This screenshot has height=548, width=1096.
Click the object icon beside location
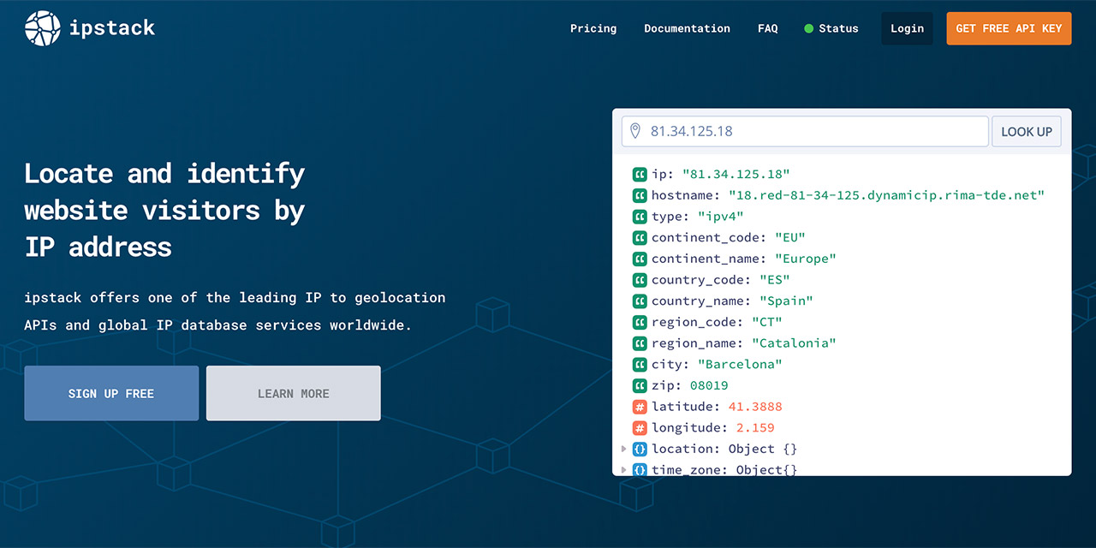tap(640, 449)
